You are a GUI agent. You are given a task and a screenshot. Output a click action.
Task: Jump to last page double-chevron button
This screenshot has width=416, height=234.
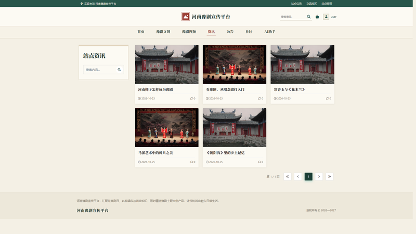point(329,176)
